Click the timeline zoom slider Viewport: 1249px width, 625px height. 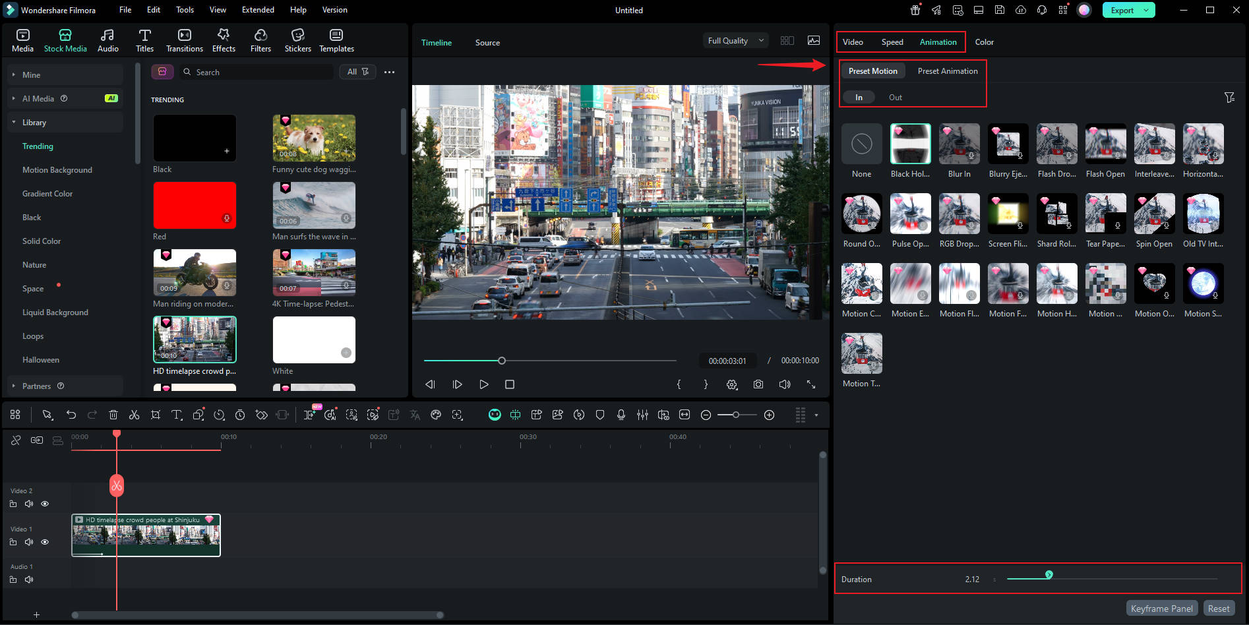pyautogui.click(x=737, y=415)
